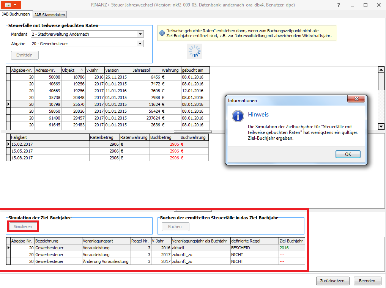This screenshot has width=386, height=288.
Task: Click the gebucht am column header
Action: 195,70
